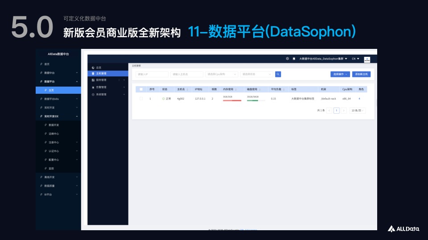The width and height of the screenshot is (428, 240).
Task: Click the 请输入主机名 input field
Action: pos(187,74)
